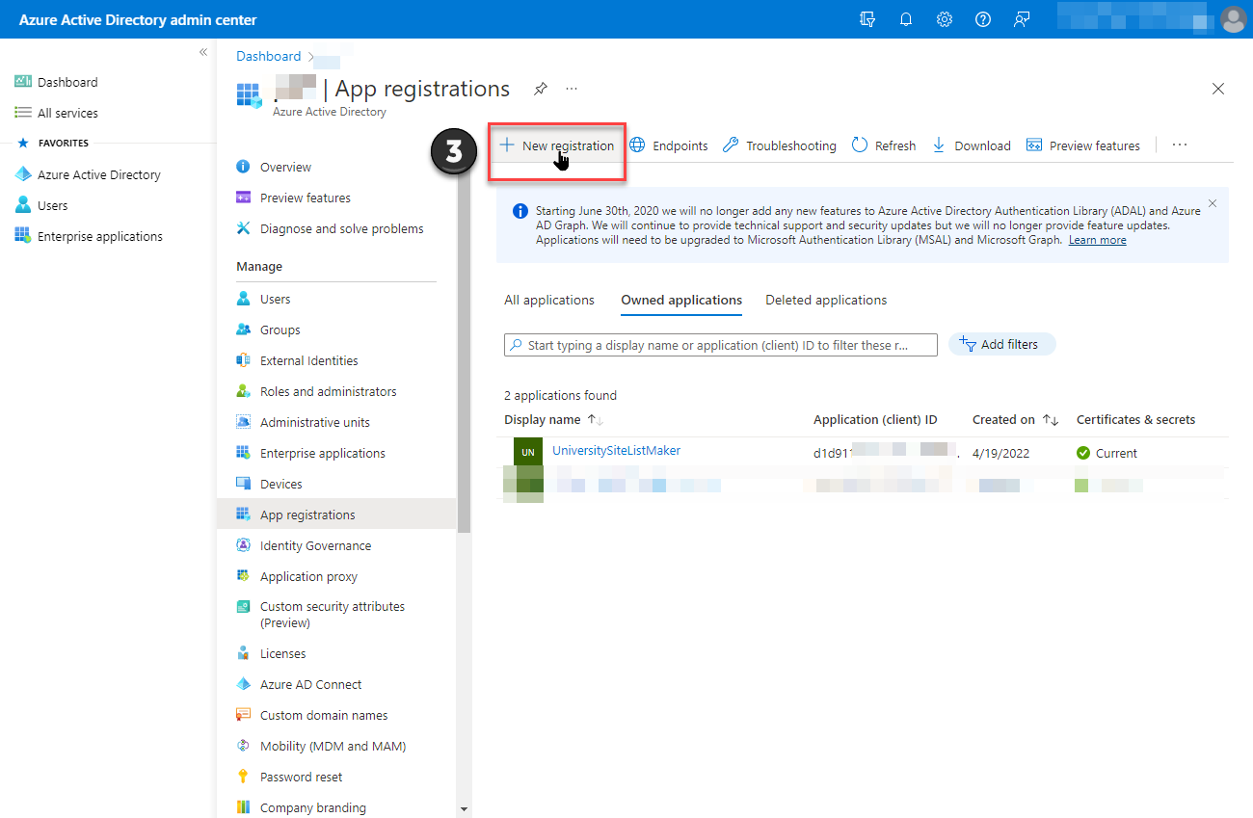Select the Owned applications tab

pos(681,300)
